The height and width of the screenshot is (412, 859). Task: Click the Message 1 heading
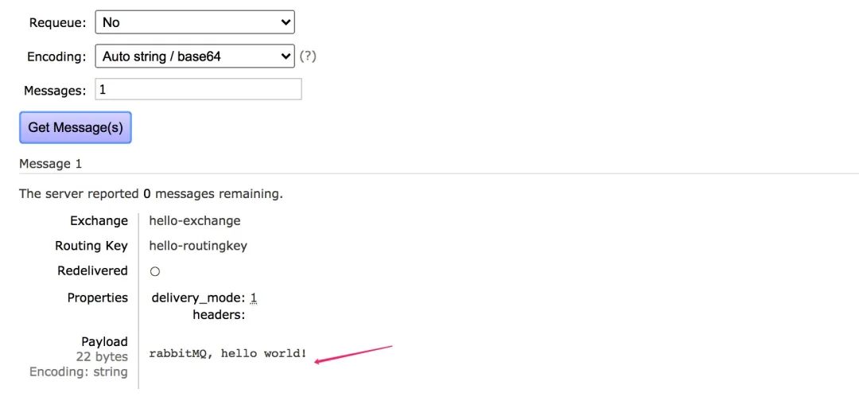coord(50,164)
